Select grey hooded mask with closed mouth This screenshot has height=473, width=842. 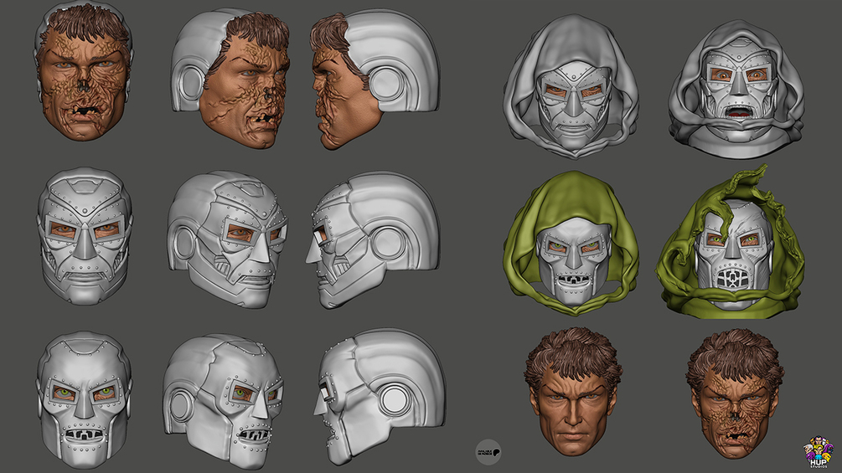pyautogui.click(x=571, y=86)
